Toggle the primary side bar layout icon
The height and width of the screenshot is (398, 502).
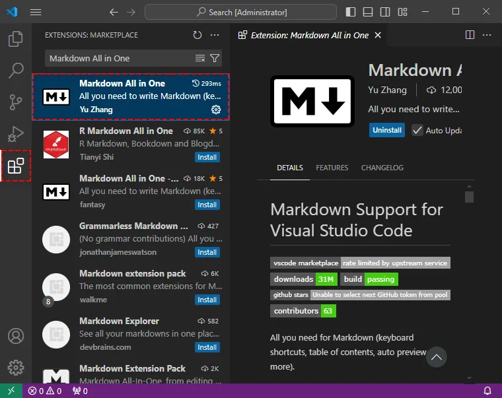click(351, 12)
